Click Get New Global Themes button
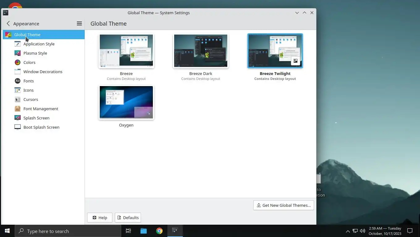Viewport: 420px width, 237px height. (x=283, y=205)
